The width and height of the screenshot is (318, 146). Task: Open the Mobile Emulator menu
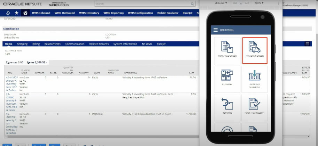tap(168, 13)
